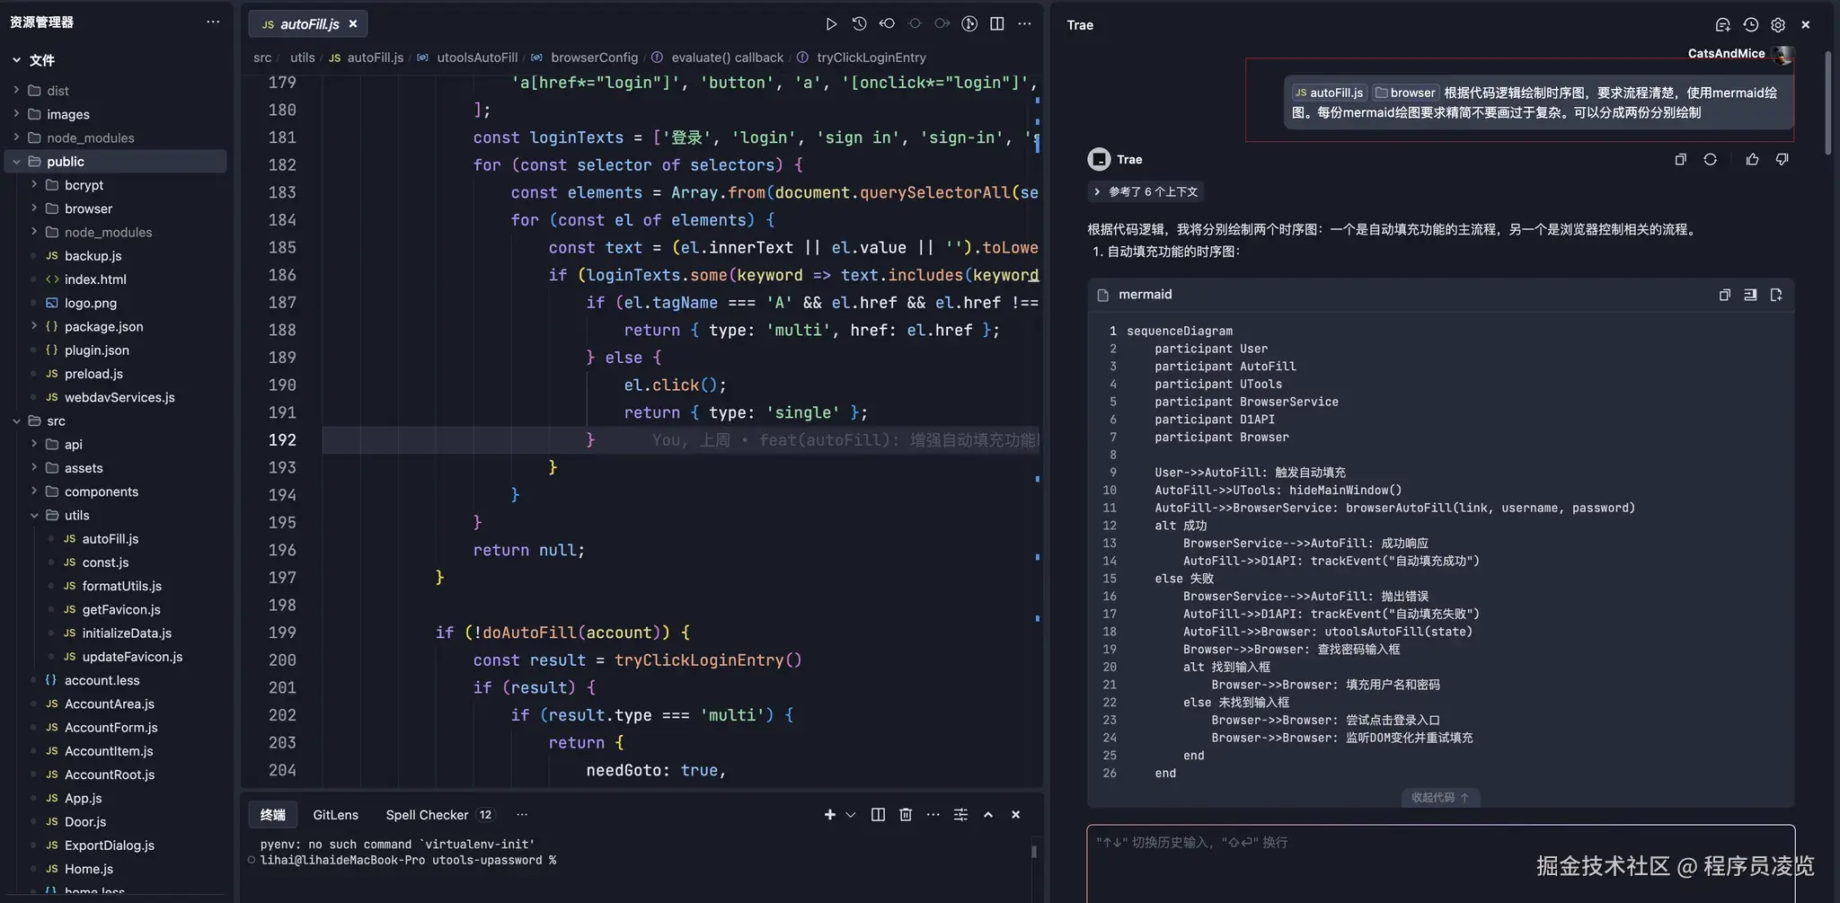Open additional panel tabs ellipsis
1840x903 pixels.
tap(522, 815)
